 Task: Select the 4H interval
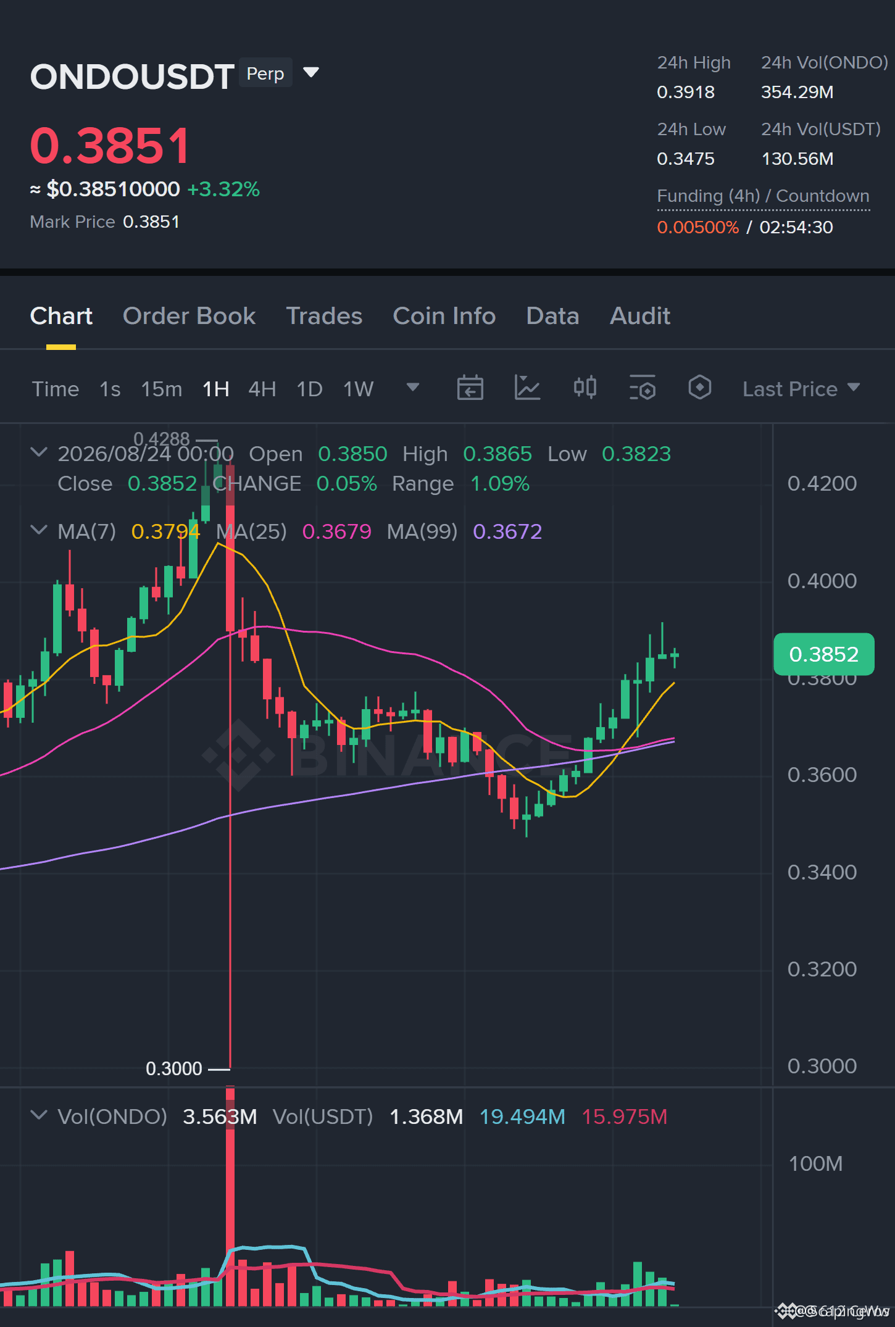coord(262,389)
